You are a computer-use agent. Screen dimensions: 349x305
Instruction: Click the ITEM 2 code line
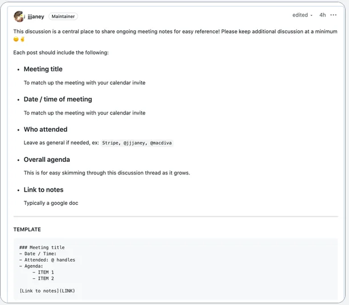point(43,279)
